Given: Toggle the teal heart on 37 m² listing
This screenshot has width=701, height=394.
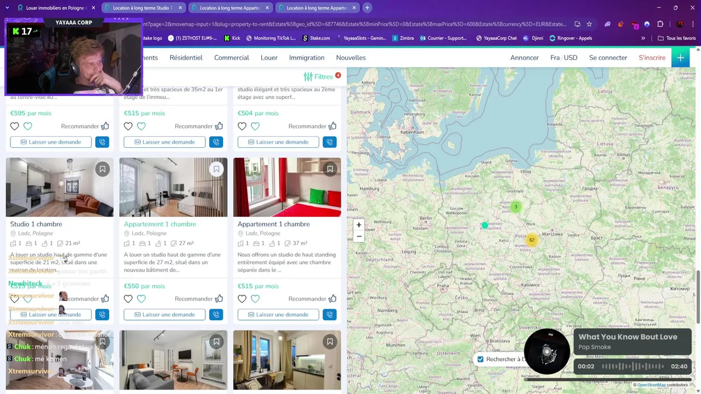Looking at the screenshot, I should click(255, 299).
